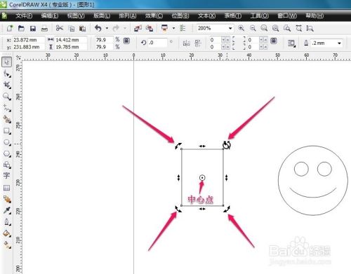Viewport: 351px width, 274px height.
Task: Select the Smart Fill tool
Action: click(x=6, y=119)
